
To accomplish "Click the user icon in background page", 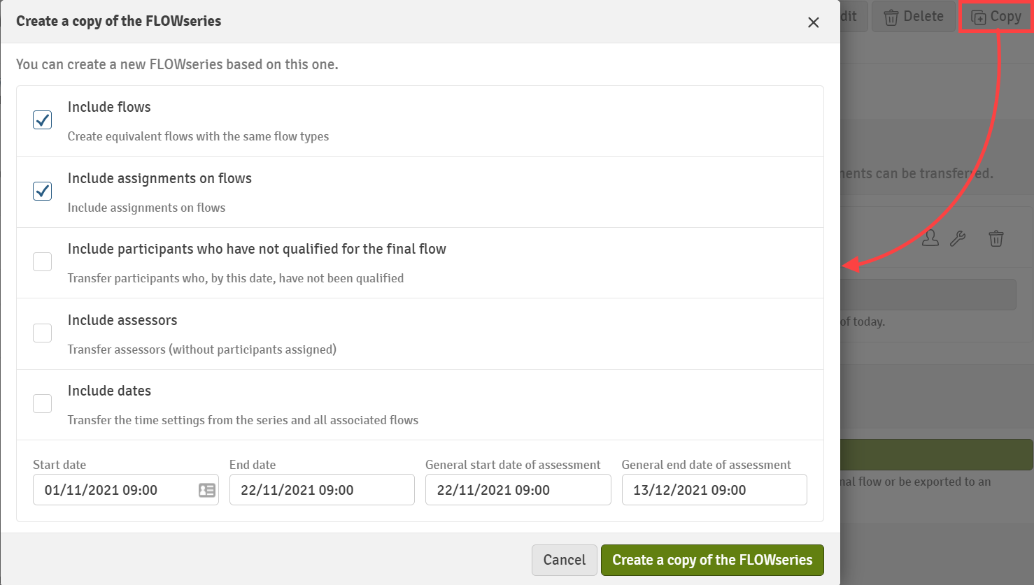I will coord(930,238).
